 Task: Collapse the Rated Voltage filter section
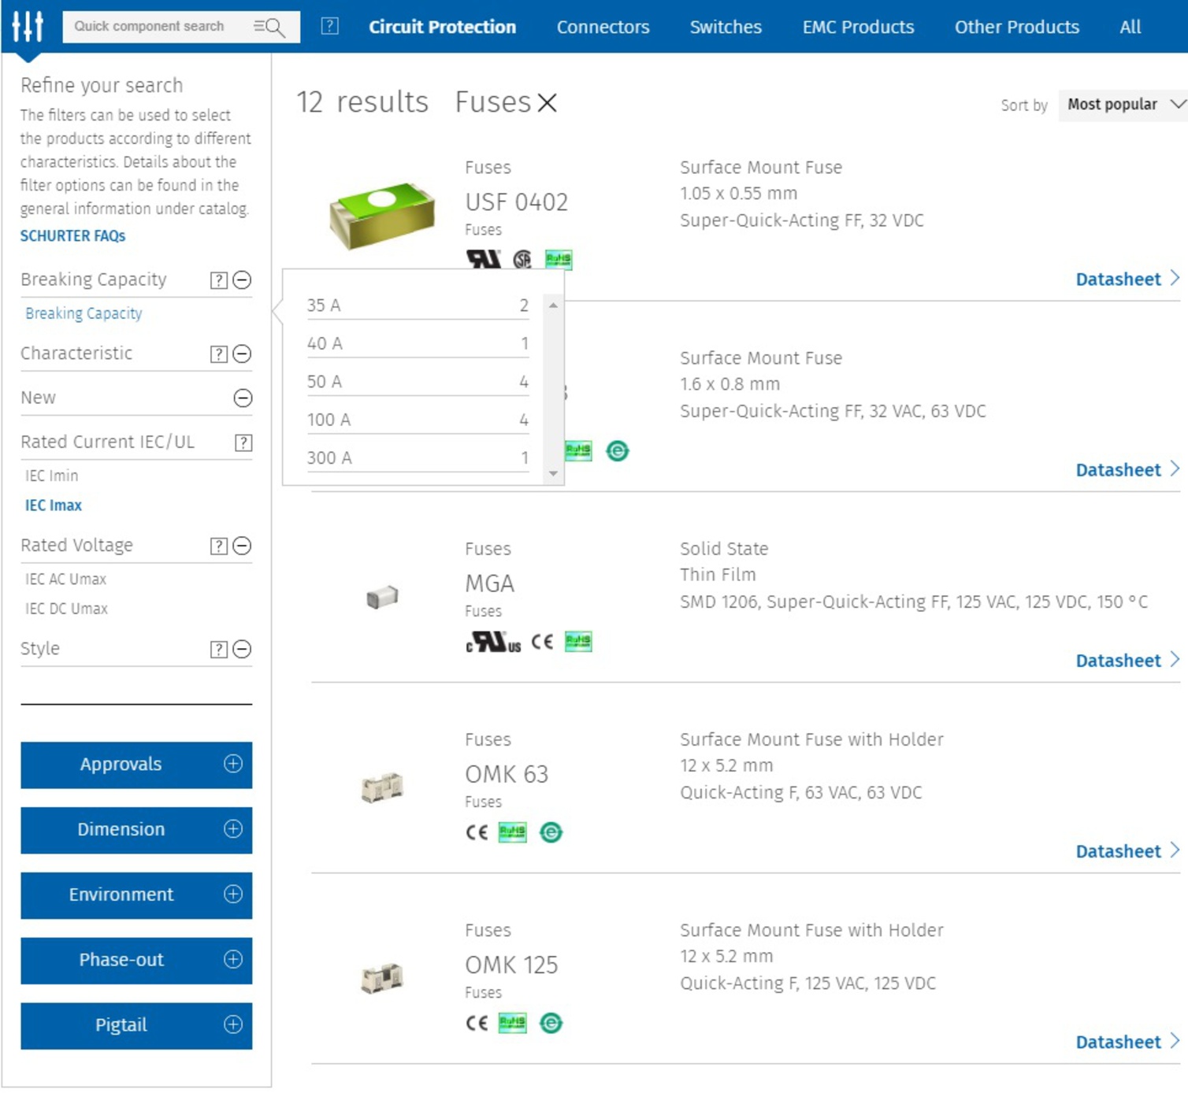[243, 546]
